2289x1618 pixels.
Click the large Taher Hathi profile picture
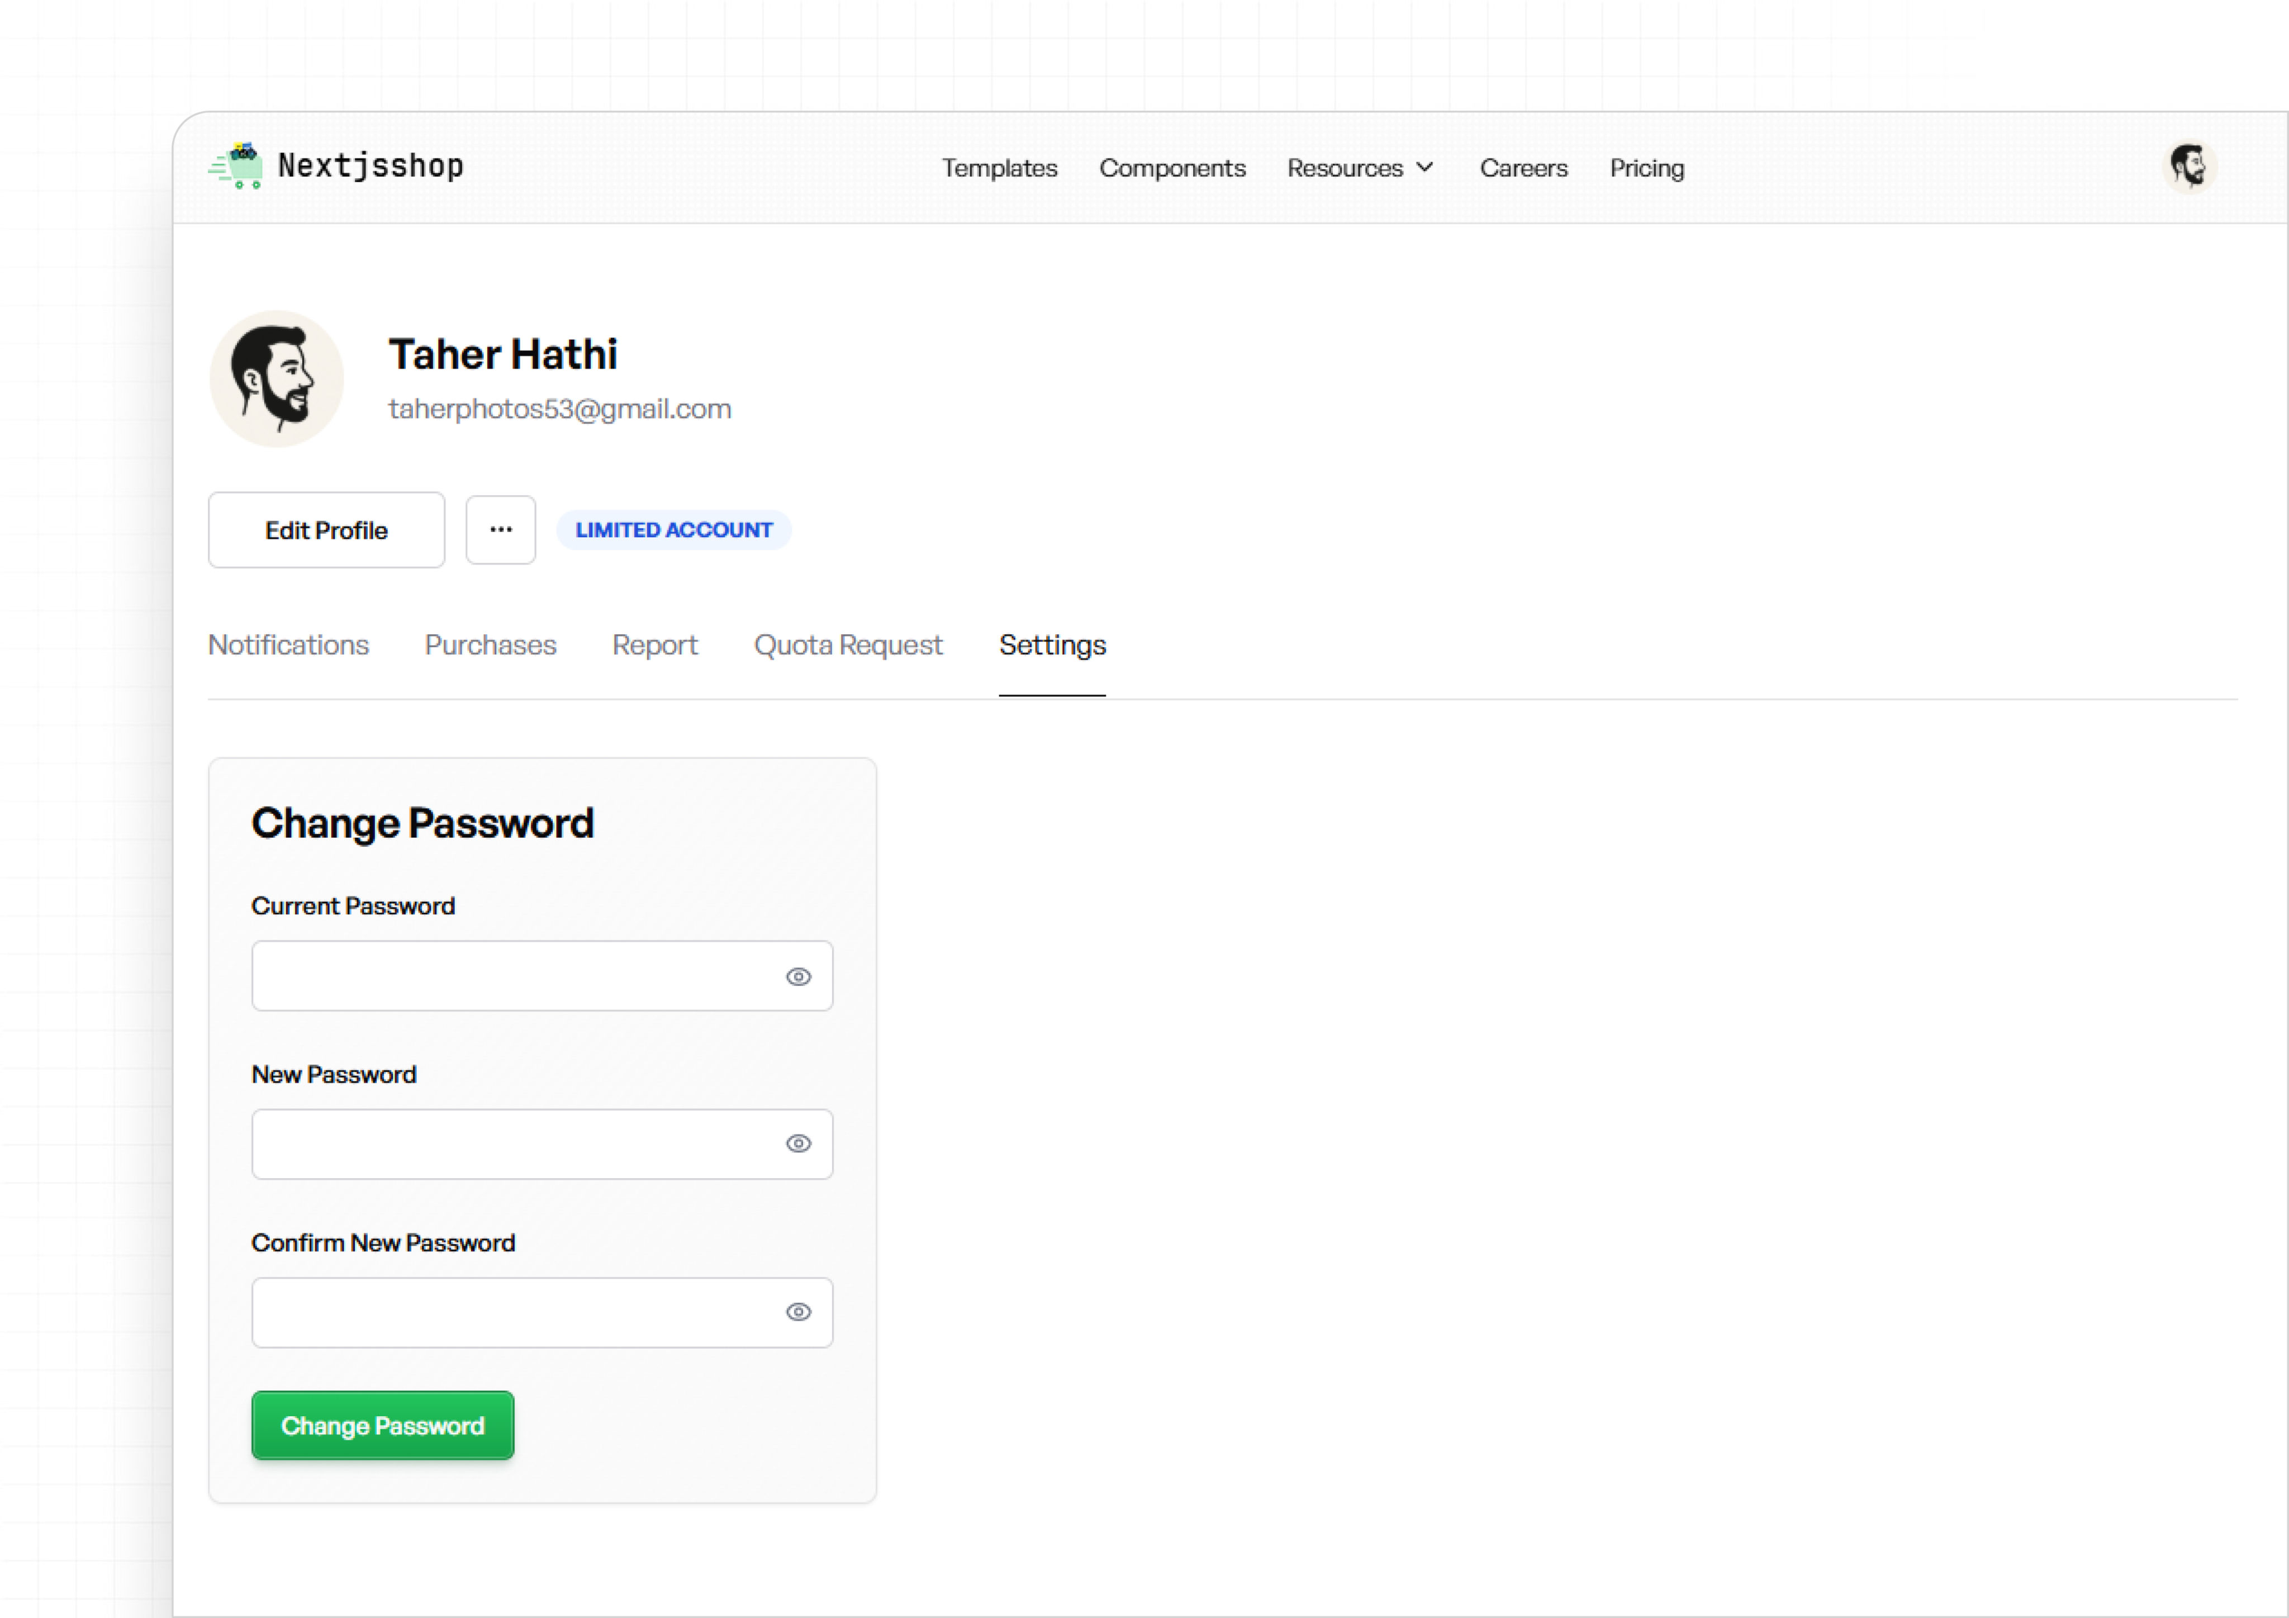click(x=276, y=379)
